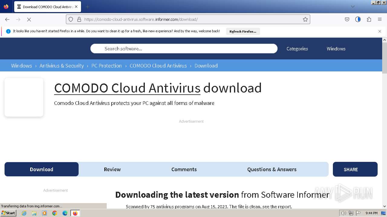Click the SHARE button
This screenshot has width=387, height=217.
355,169
